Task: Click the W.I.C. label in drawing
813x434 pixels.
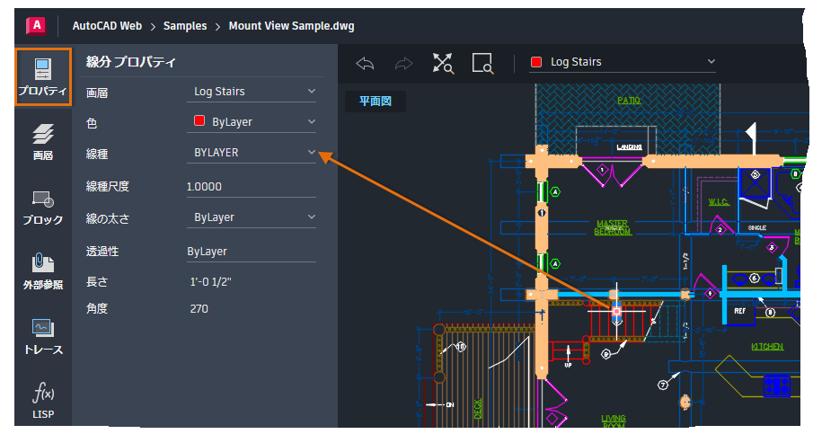Action: (719, 201)
